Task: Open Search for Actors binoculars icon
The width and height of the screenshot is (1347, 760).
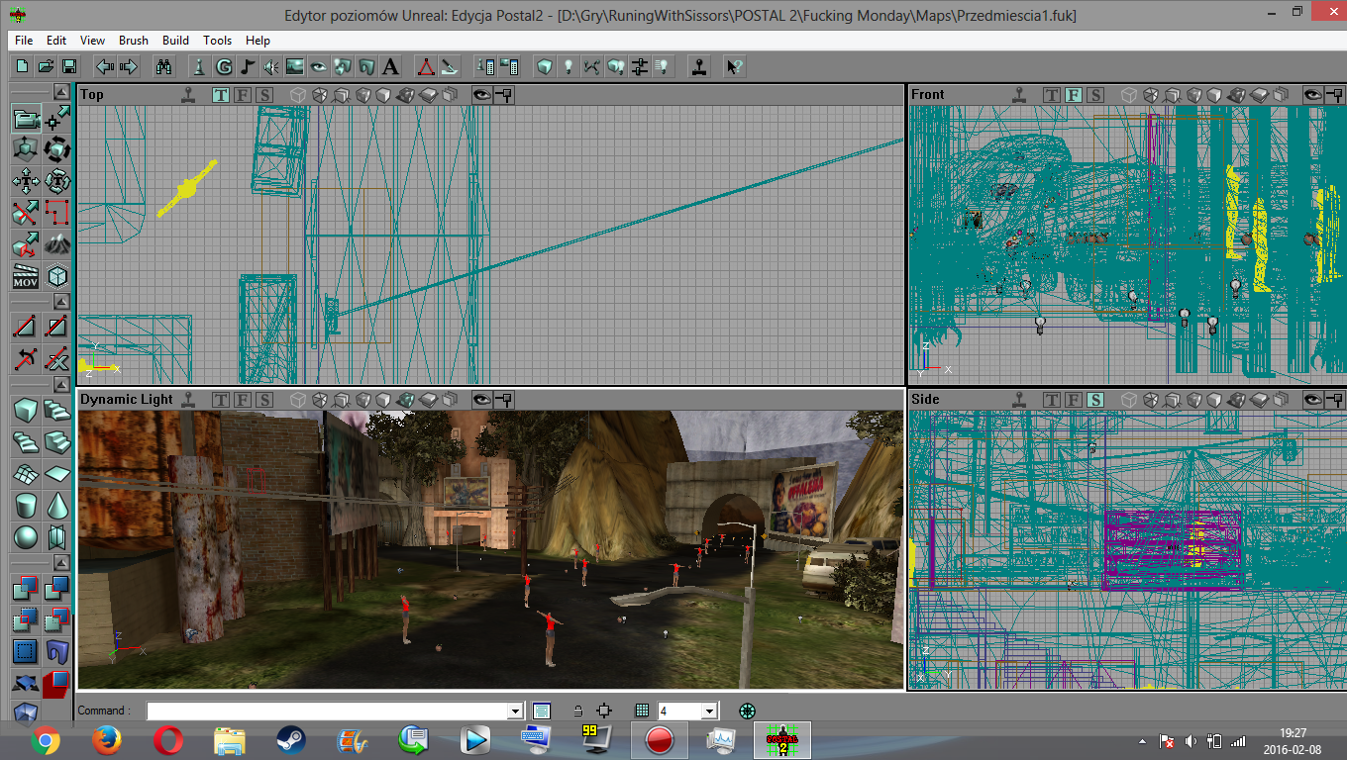Action: click(x=164, y=66)
